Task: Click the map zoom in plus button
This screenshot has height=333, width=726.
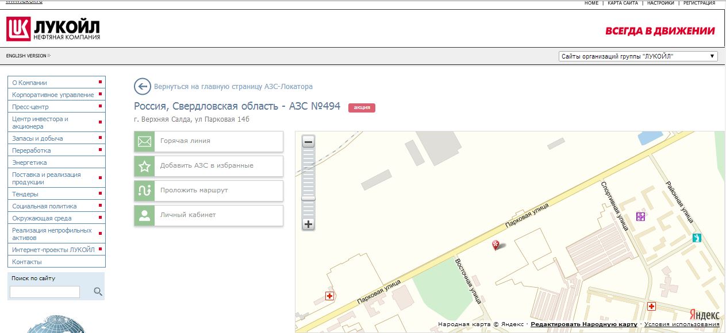Action: [x=309, y=224]
